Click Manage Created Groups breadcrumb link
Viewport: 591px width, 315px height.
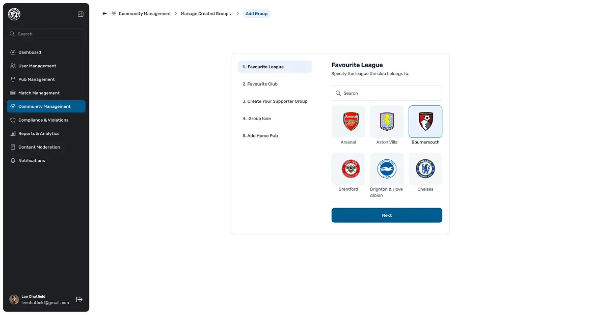pyautogui.click(x=206, y=14)
